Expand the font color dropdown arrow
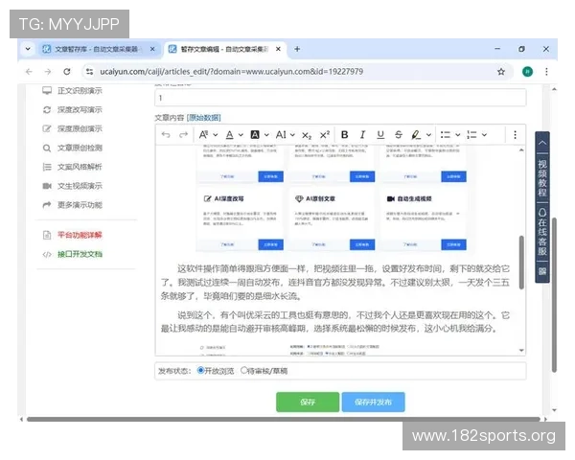This screenshot has height=460, width=575. (x=241, y=135)
